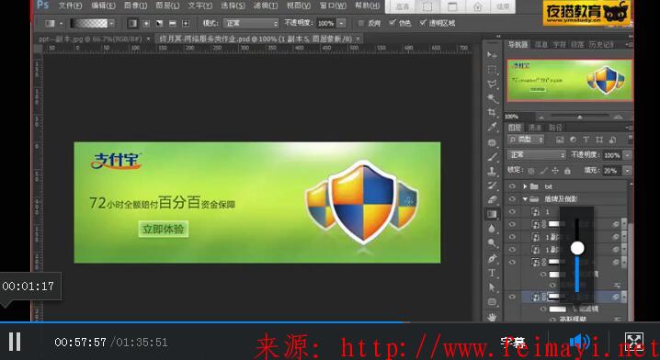Select the Gradient tool in the toolbox
The height and width of the screenshot is (360, 660).
click(x=492, y=214)
